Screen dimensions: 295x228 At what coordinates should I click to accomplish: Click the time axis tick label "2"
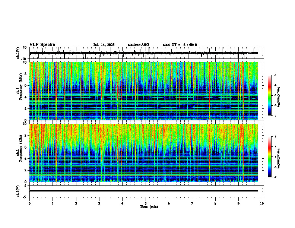point(76,203)
